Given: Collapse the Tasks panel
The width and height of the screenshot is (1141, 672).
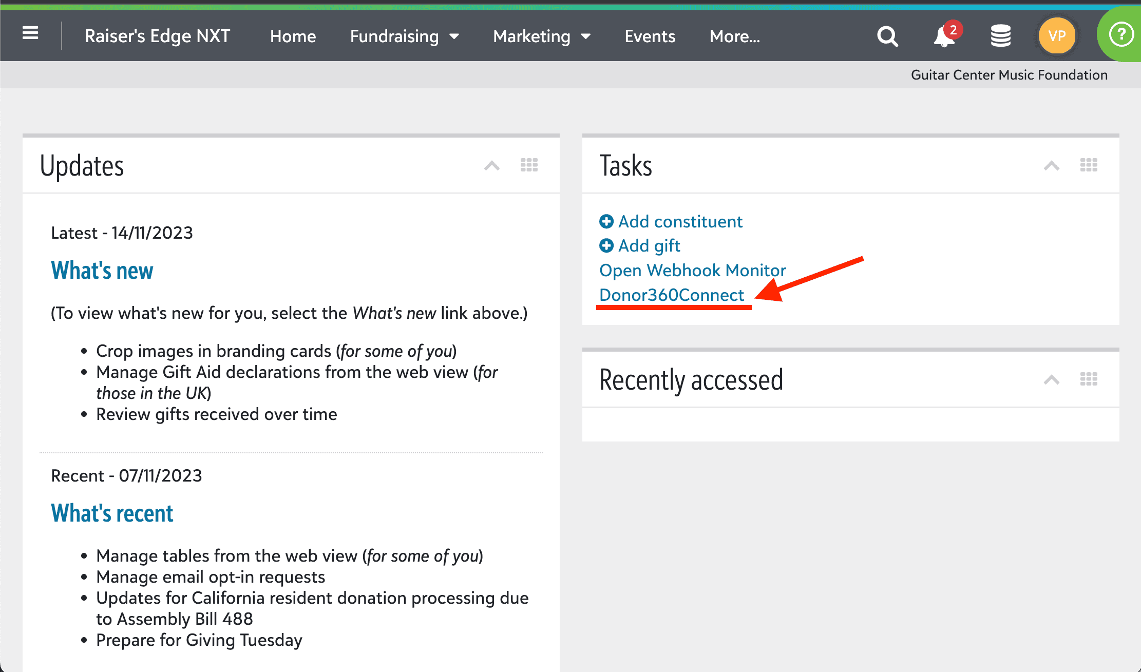Looking at the screenshot, I should (1051, 165).
